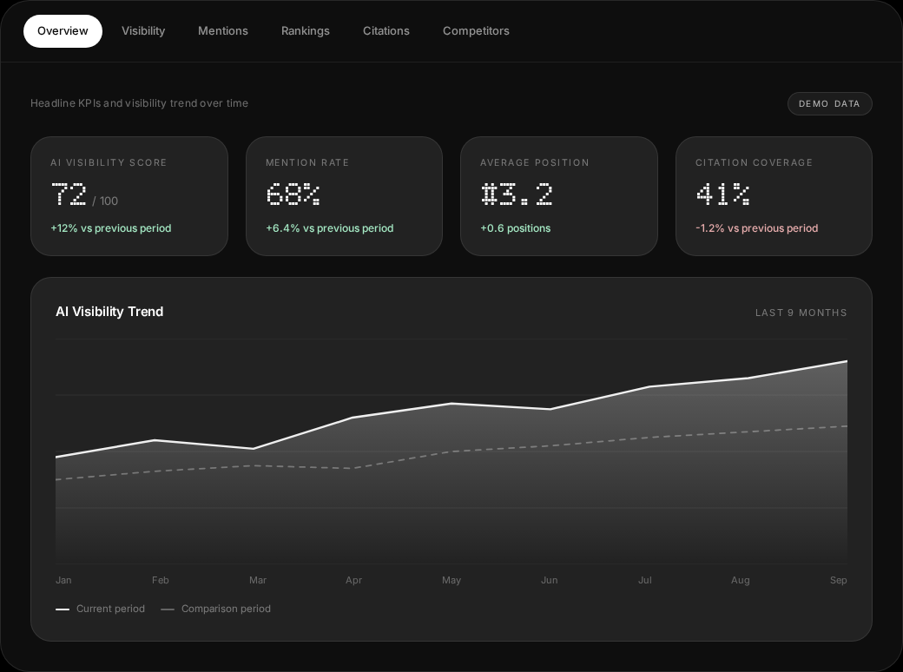Screen dimensions: 903x672
Task: Click the Average Position value #3.2
Action: [517, 194]
